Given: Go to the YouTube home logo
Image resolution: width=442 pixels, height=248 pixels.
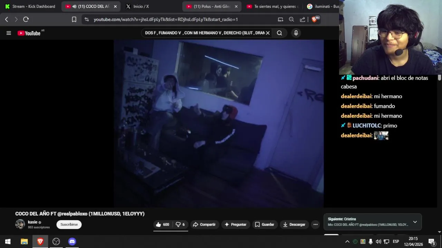Looking at the screenshot, I should (29, 33).
